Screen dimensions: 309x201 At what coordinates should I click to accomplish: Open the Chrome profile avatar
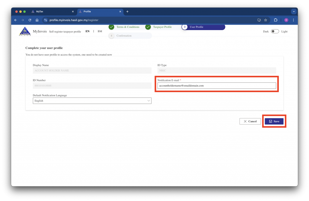(286, 20)
